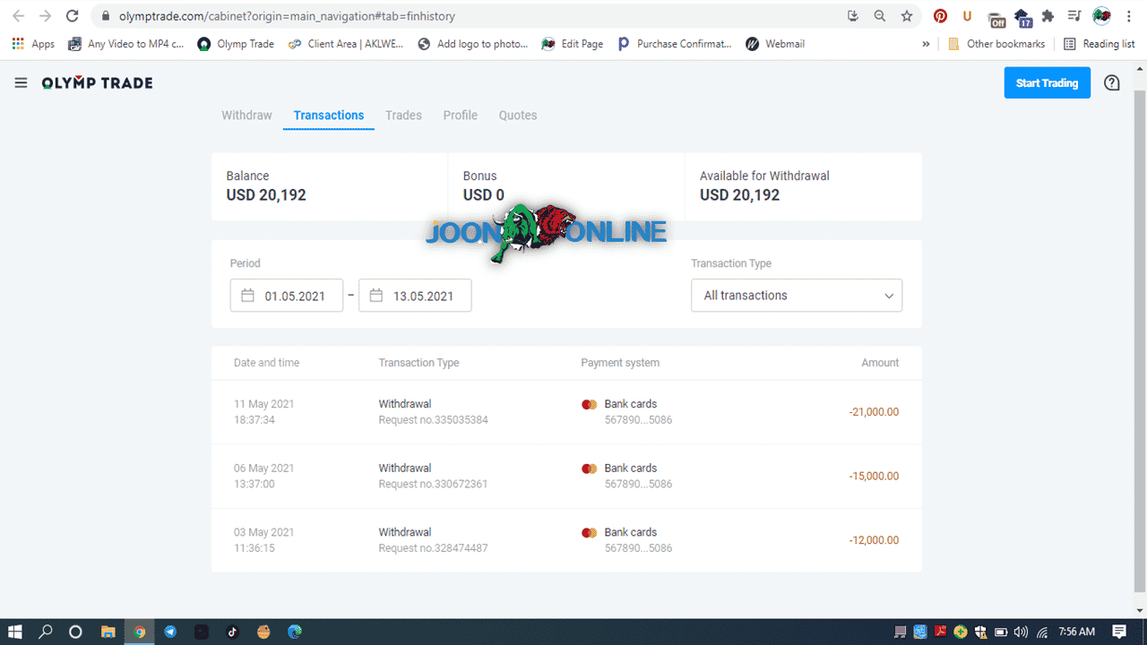Open the Apps grid shortcut in bookmarks bar
This screenshot has width=1147, height=645.
[x=33, y=44]
